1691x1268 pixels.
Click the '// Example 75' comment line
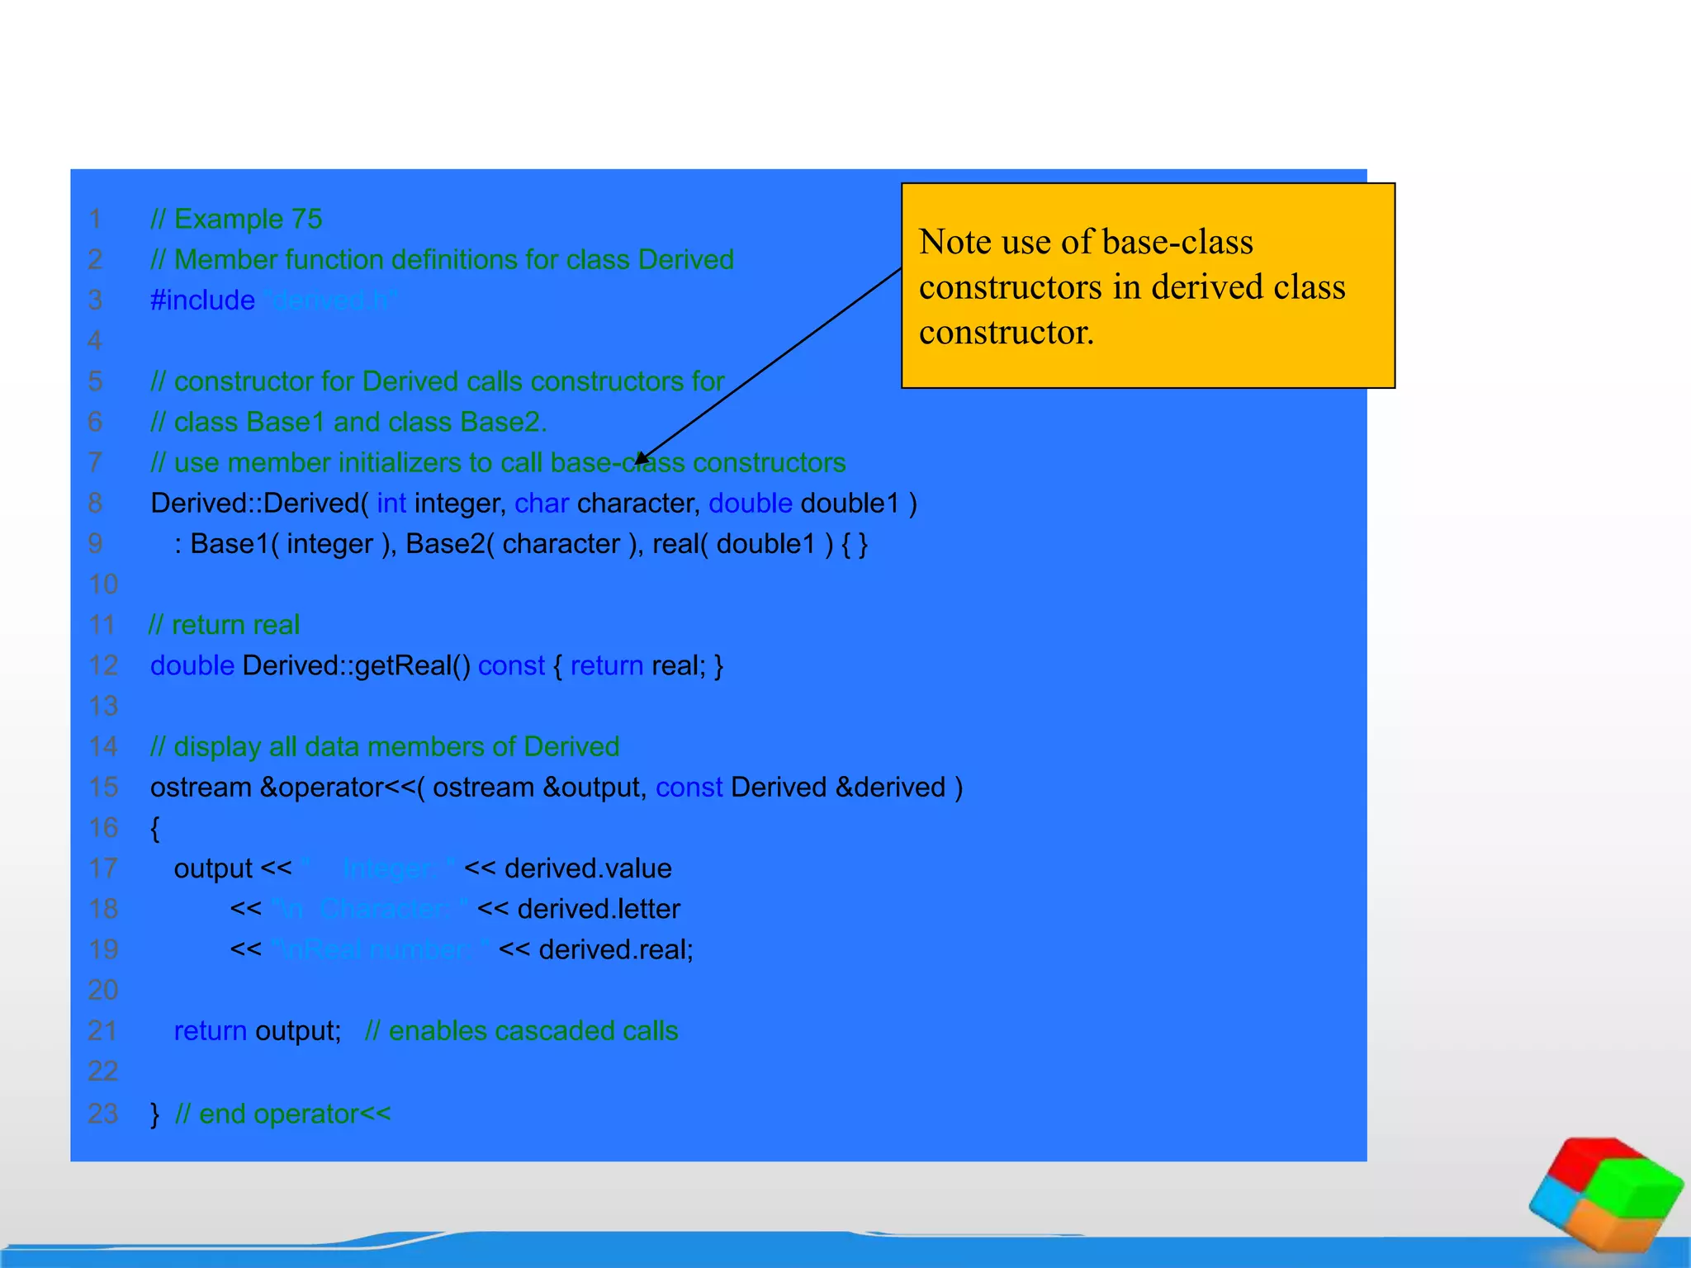236,219
